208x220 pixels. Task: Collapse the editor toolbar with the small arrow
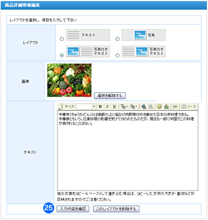59,109
